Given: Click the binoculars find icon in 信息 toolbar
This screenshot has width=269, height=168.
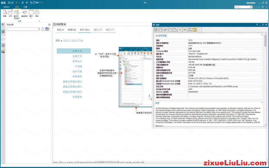Looking at the screenshot, I should (190, 30).
